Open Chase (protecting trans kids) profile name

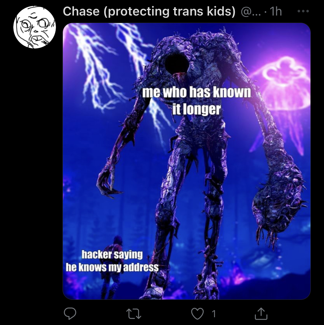(149, 11)
